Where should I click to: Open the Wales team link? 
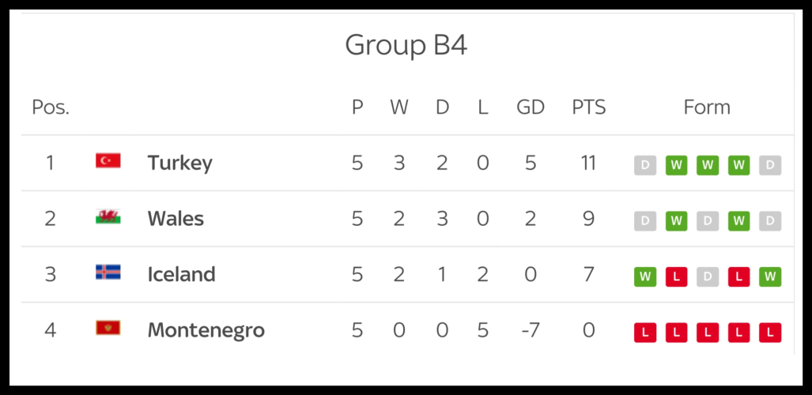(x=176, y=219)
